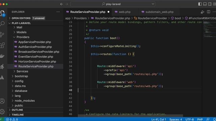Change encoding via UTF-8 status item
216x121 pixels.
(190, 120)
